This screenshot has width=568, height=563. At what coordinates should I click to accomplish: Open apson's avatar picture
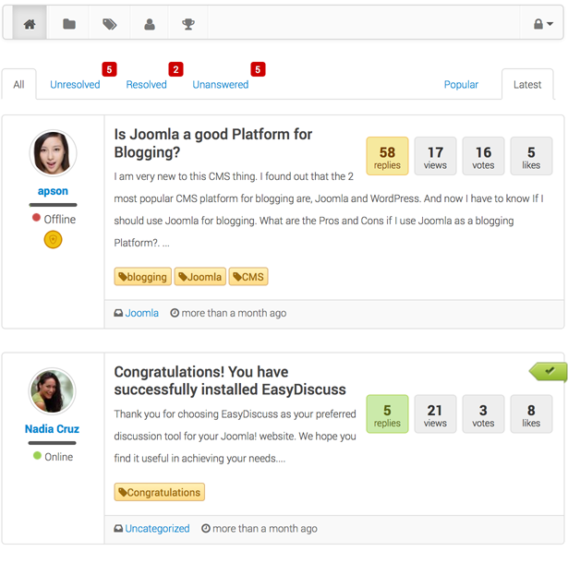(53, 153)
